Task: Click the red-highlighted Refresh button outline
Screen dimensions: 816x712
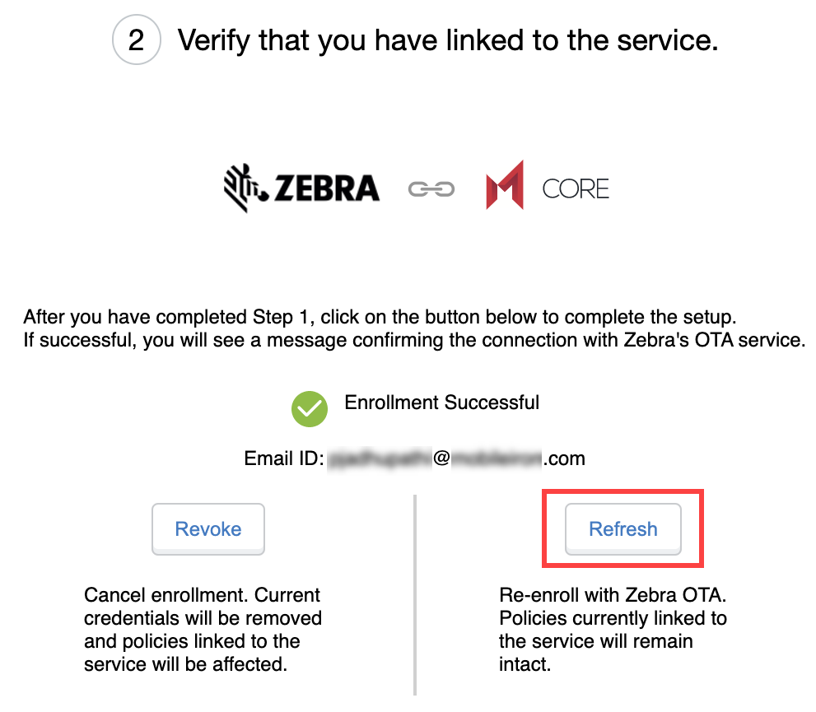Action: click(622, 529)
